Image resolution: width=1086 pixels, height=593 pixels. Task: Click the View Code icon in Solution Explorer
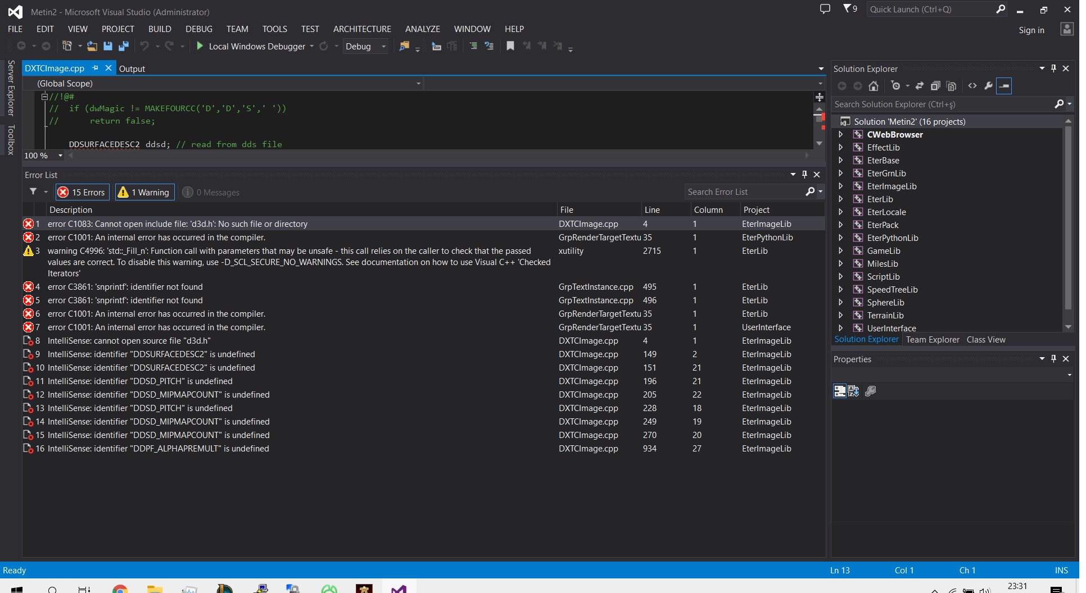point(972,86)
